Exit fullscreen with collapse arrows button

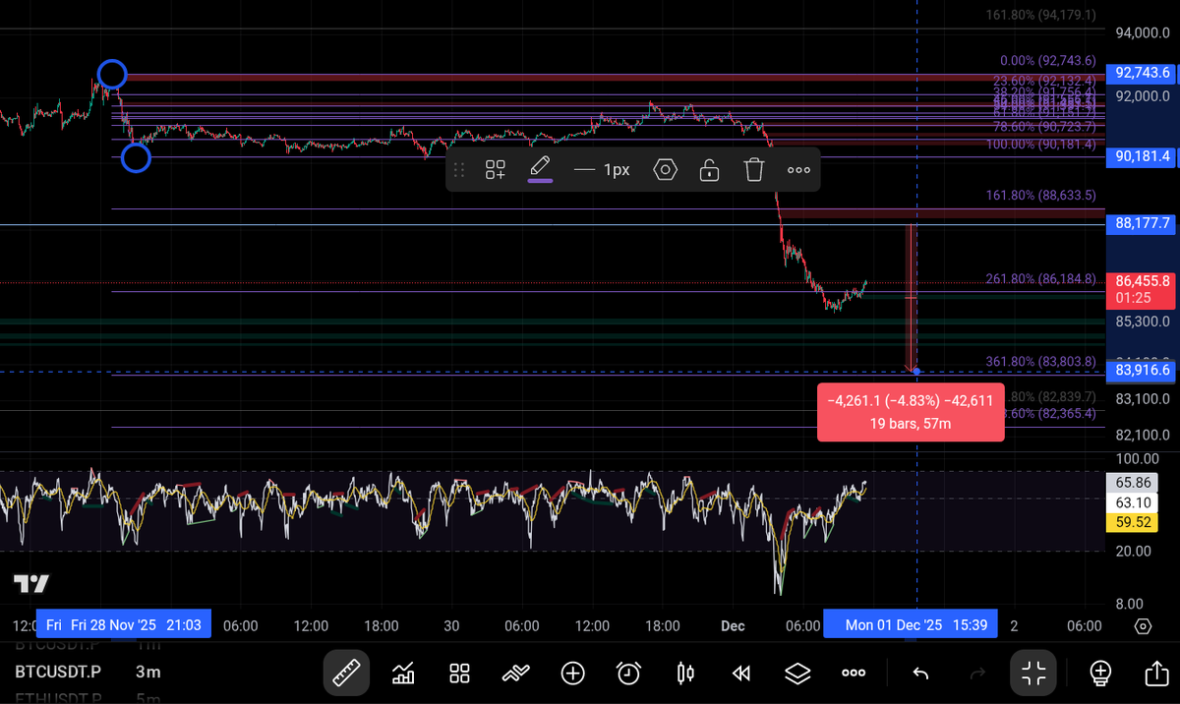pyautogui.click(x=1033, y=674)
